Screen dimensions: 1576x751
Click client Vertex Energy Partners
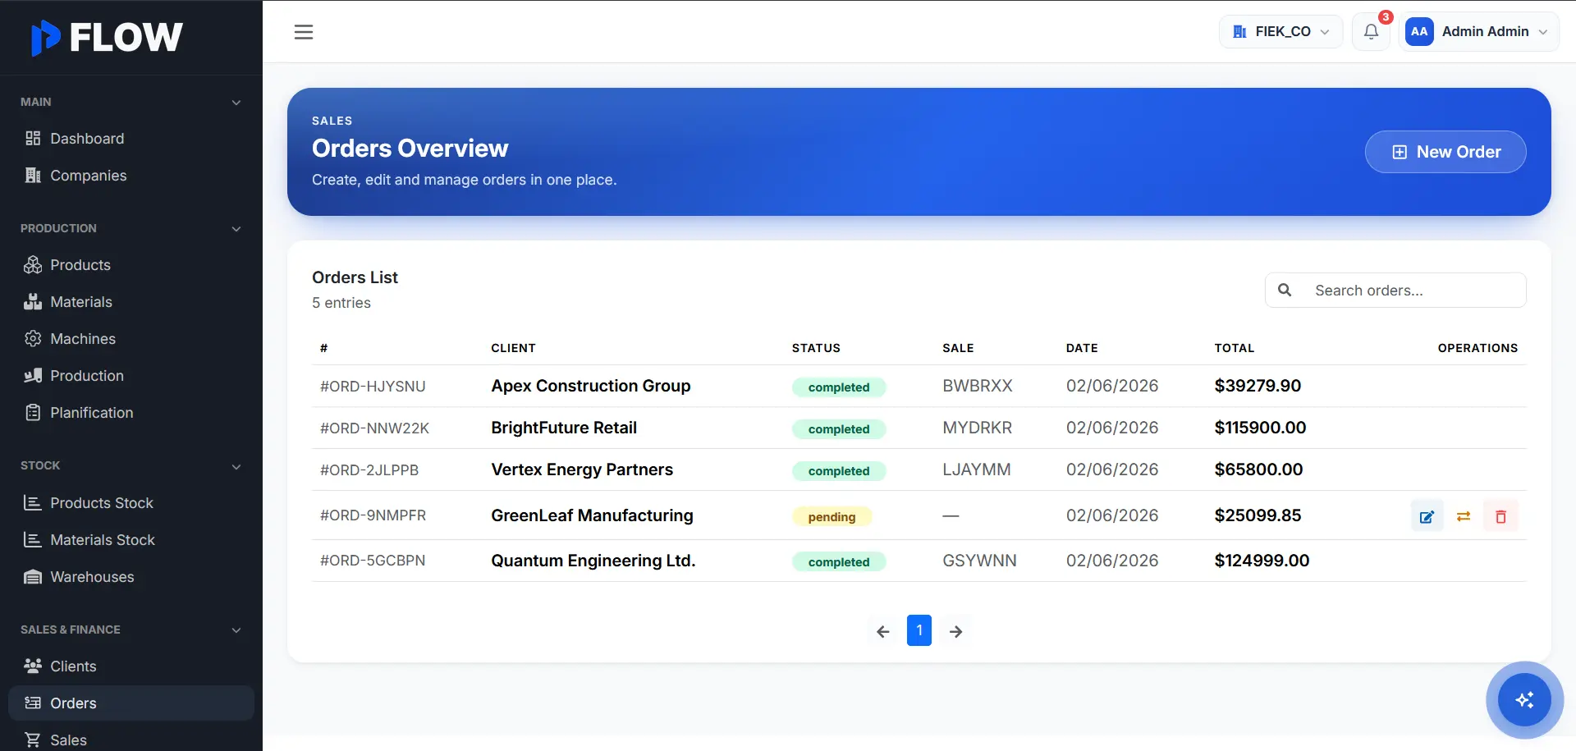(x=582, y=469)
